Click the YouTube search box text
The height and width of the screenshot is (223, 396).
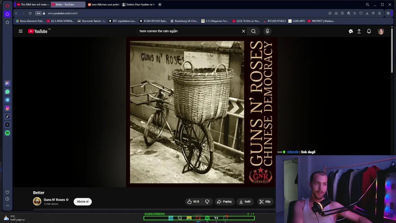[158, 31]
